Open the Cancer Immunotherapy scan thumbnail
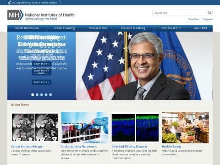Image resolution: width=220 pixels, height=165 pixels. point(35,127)
